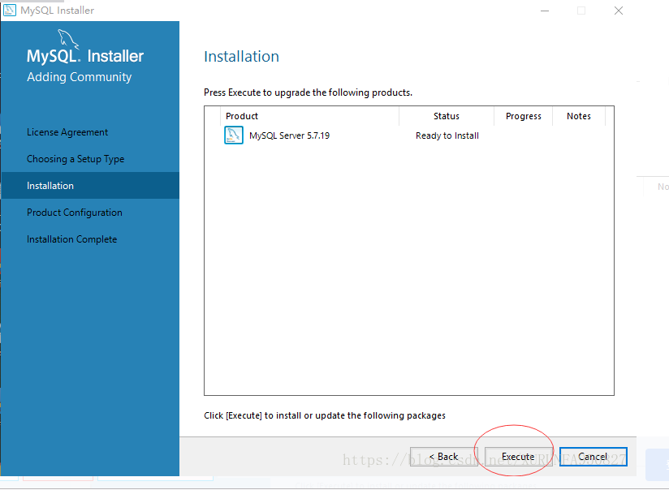Click the Status column header
The height and width of the screenshot is (490, 669).
coord(447,116)
